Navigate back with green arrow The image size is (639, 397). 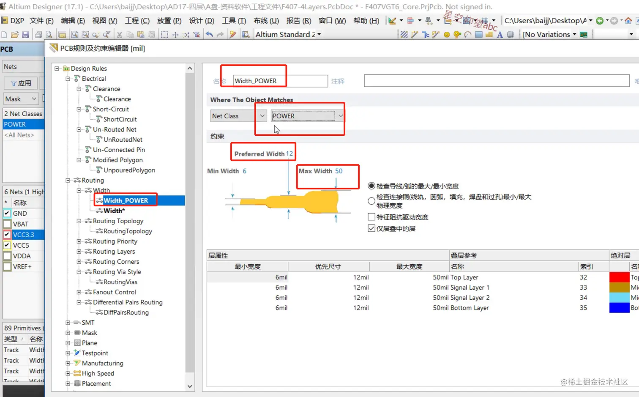[x=600, y=21]
